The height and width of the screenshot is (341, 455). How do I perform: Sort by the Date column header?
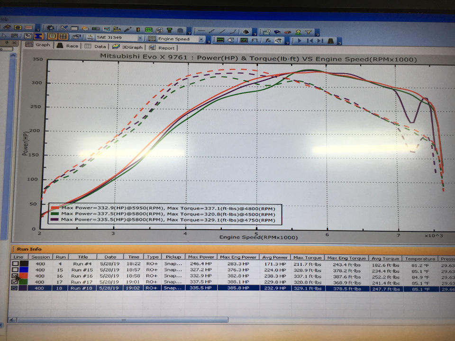[x=110, y=257]
